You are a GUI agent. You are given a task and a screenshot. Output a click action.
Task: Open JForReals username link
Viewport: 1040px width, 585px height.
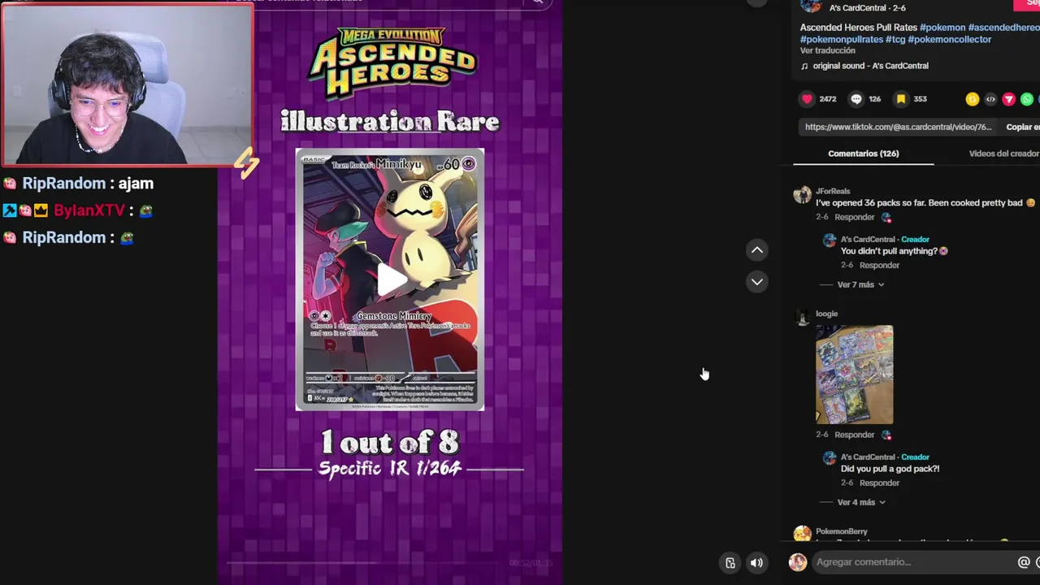click(833, 191)
